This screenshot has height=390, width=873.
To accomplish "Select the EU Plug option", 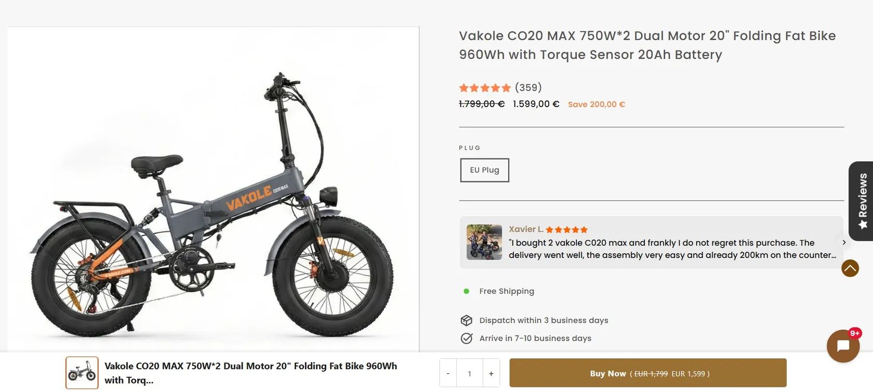I will (484, 170).
